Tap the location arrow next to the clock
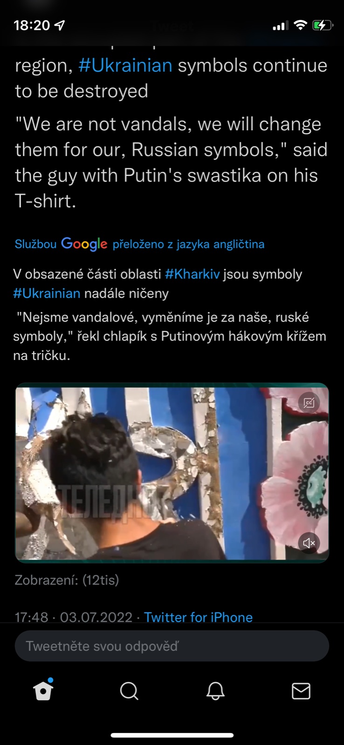This screenshot has width=344, height=745. pyautogui.click(x=60, y=25)
